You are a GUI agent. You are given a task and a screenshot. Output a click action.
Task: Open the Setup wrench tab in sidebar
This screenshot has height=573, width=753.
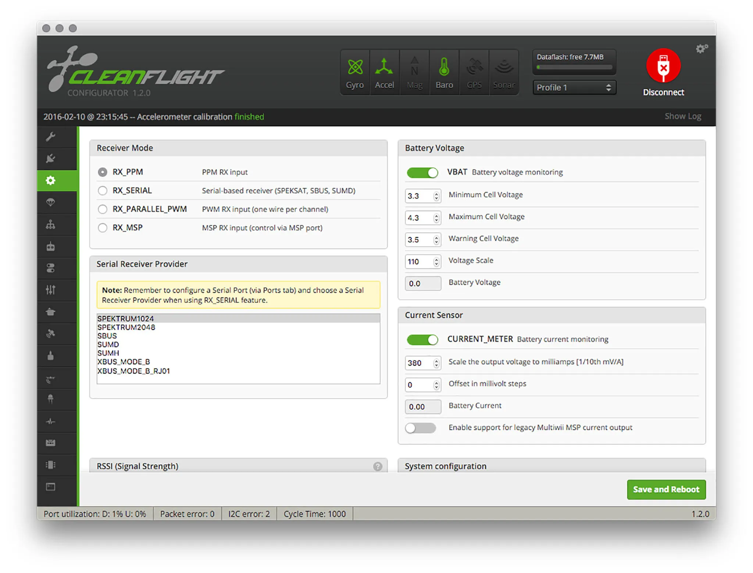point(51,137)
